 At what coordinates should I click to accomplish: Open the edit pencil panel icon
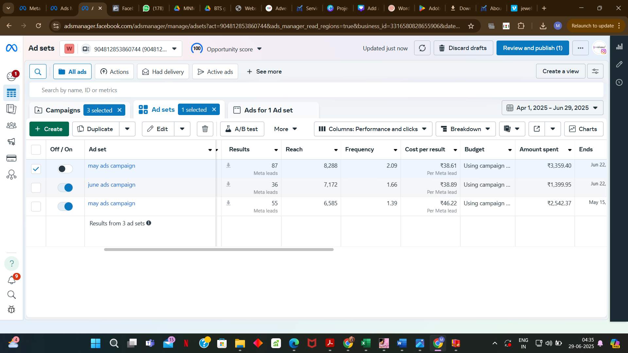pos(619,64)
